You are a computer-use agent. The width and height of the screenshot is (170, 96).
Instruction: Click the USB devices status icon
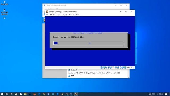tap(111, 67)
